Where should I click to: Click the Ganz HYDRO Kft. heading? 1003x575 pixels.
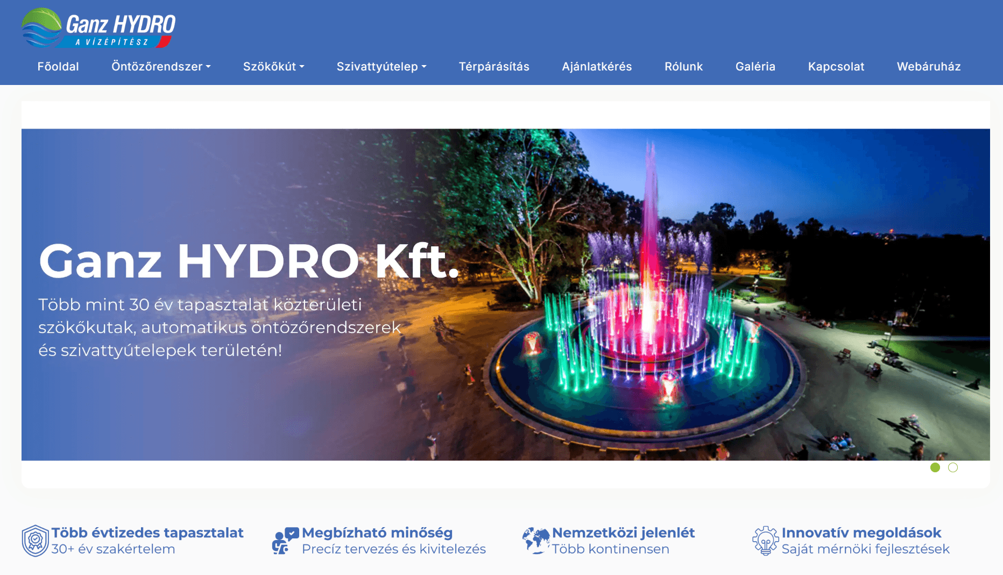[249, 261]
